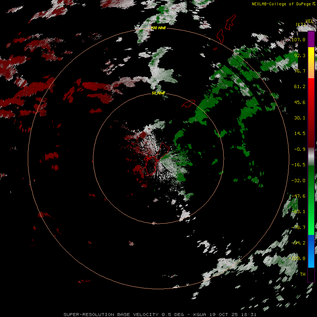Select the 100 NMI range ring label
317x317 pixels.
tap(158, 28)
